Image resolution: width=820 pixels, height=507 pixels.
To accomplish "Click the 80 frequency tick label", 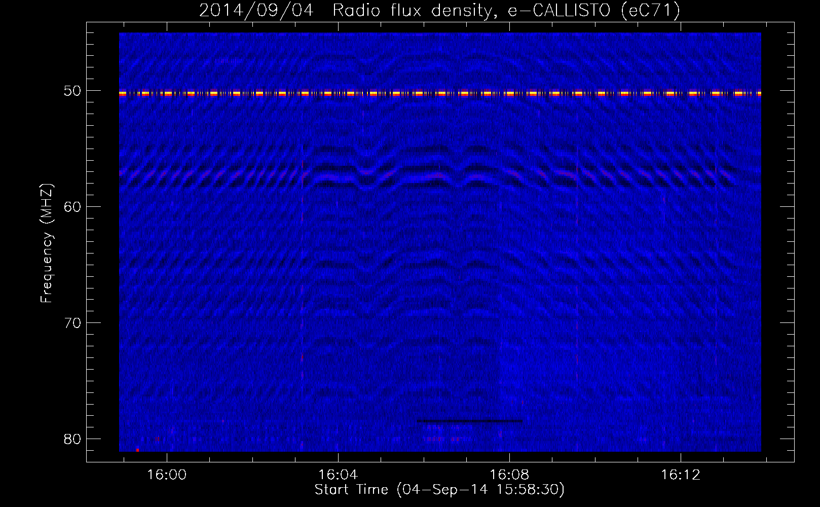I will [72, 439].
